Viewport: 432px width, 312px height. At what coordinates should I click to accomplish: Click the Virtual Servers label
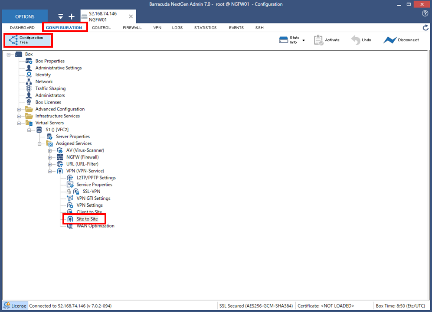tap(49, 123)
